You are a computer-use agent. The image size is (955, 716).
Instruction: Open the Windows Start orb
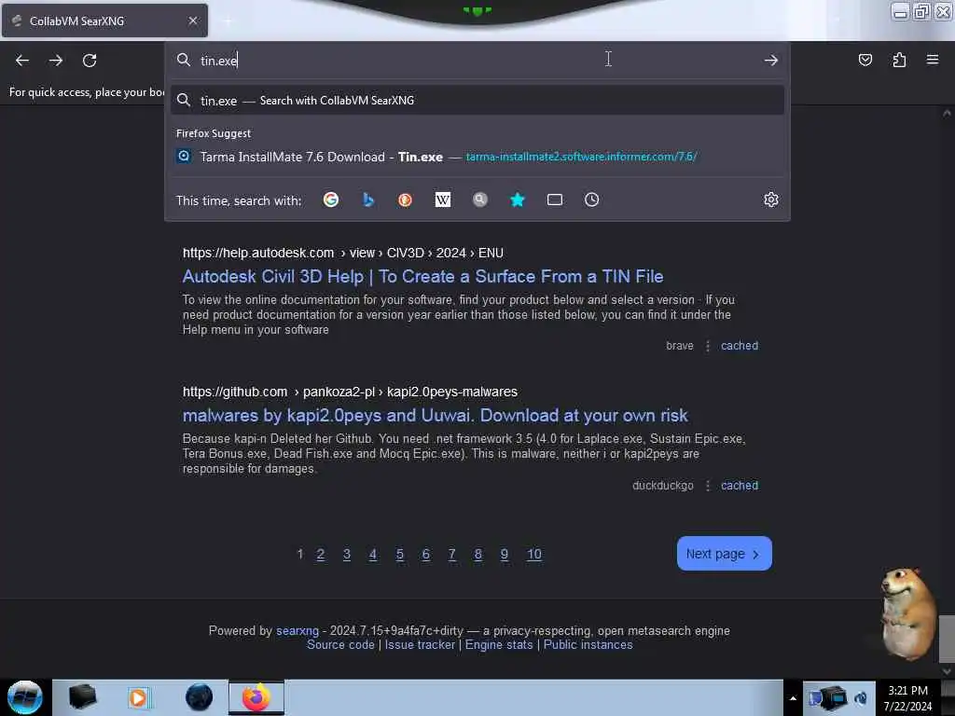24,697
